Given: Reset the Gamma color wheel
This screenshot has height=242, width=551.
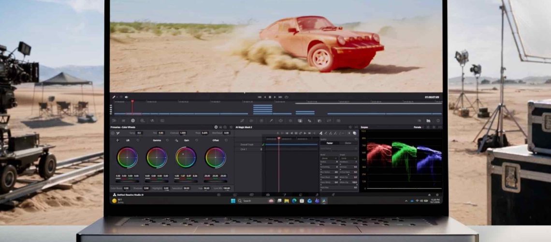Looking at the screenshot, I should click(167, 140).
